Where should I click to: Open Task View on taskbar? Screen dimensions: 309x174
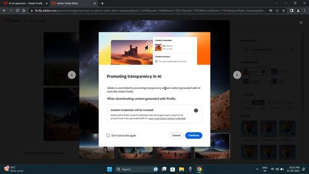tap(164, 169)
